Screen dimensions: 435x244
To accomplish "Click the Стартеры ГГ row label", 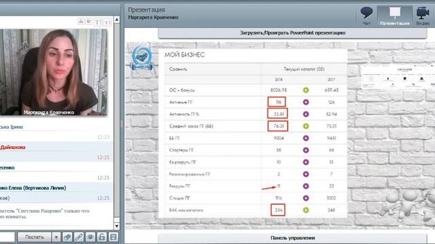I will [x=181, y=150].
